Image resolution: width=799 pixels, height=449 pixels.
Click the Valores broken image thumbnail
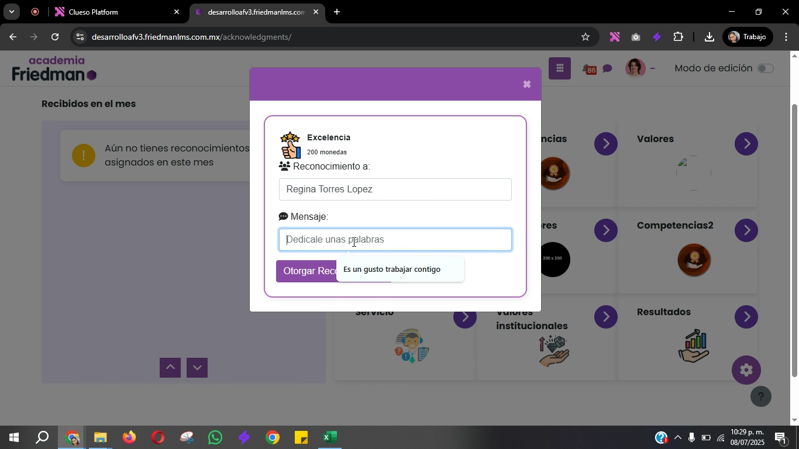(694, 173)
